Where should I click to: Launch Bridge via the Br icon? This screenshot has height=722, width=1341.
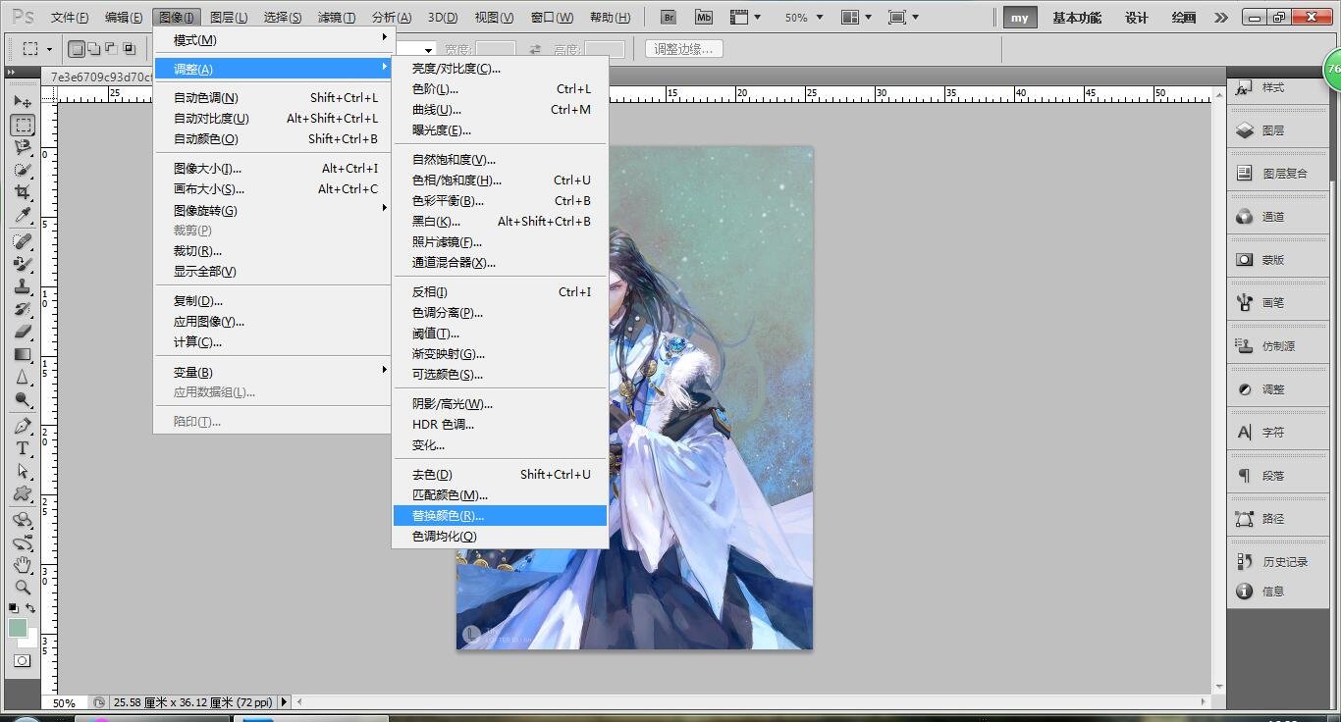click(669, 18)
